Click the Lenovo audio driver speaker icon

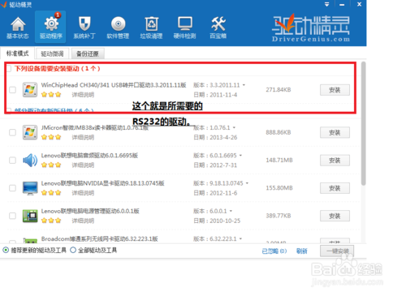pos(30,161)
